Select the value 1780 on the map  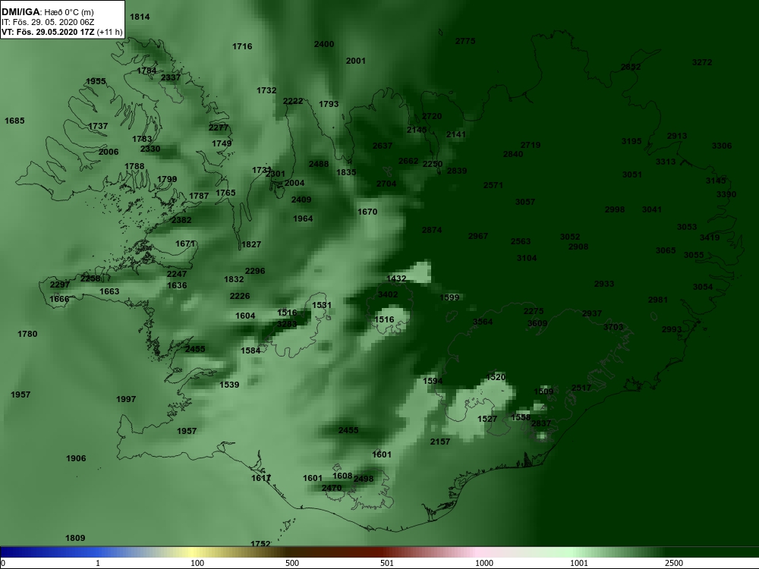(27, 334)
